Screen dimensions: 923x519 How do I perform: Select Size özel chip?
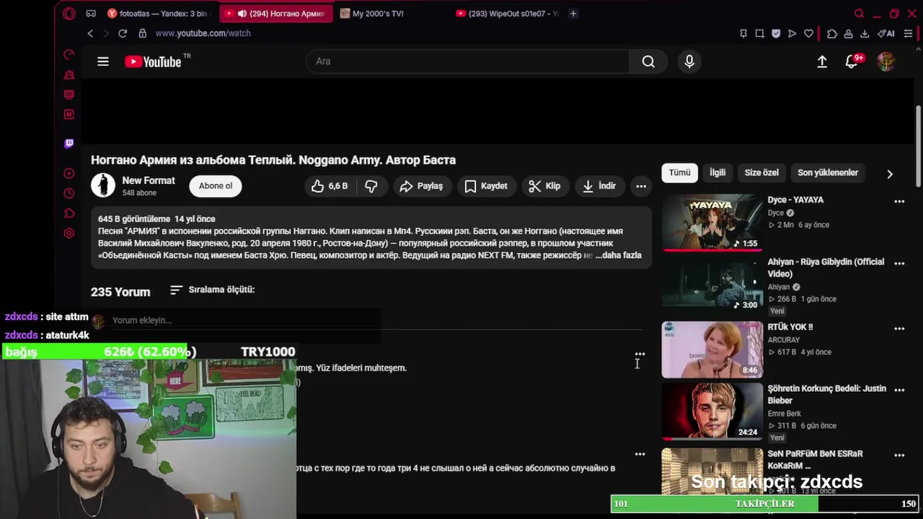coord(761,173)
